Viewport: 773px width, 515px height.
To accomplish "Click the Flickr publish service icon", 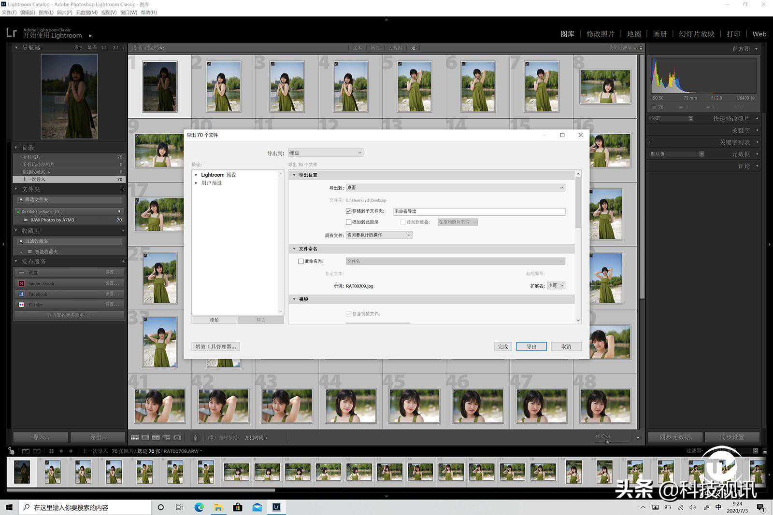I will (x=21, y=305).
